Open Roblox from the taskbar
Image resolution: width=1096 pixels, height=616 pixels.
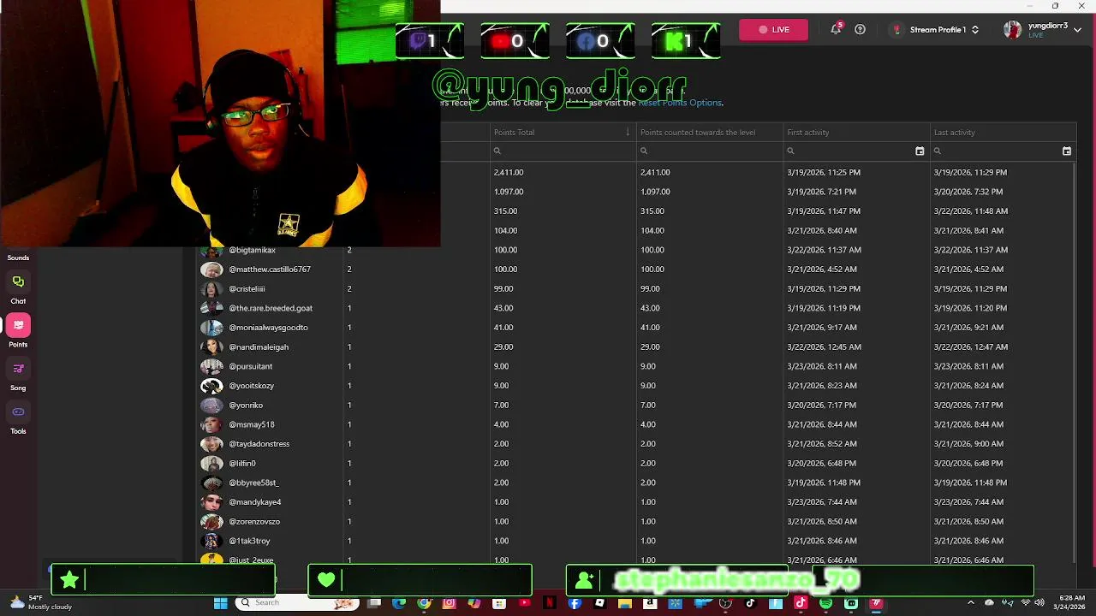[600, 603]
